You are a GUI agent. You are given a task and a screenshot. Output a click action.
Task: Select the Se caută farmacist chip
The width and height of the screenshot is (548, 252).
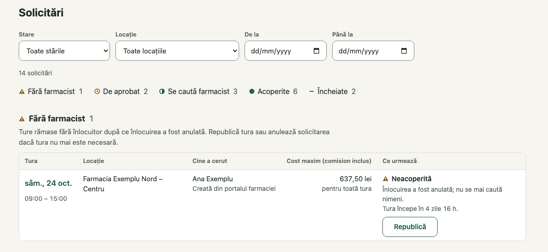[198, 91]
